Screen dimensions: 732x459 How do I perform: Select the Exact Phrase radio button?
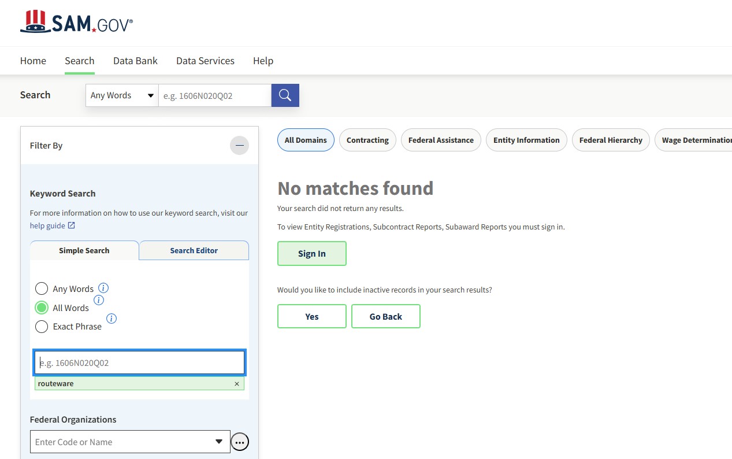(42, 327)
